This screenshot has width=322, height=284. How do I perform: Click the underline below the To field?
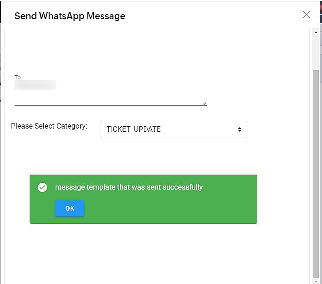coord(109,105)
